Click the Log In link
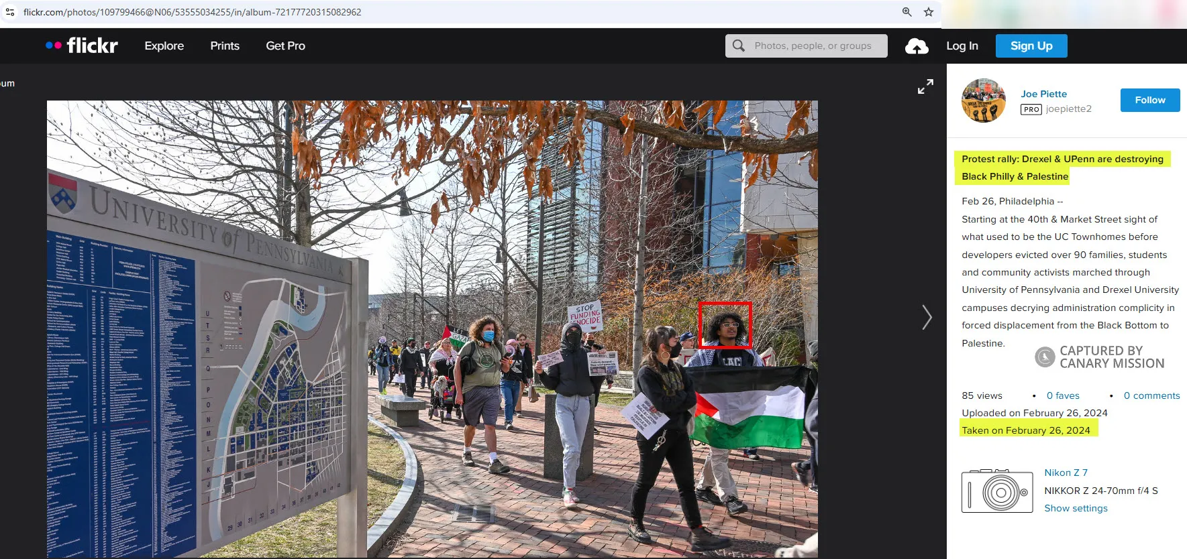Viewport: 1187px width, 559px height. tap(962, 46)
